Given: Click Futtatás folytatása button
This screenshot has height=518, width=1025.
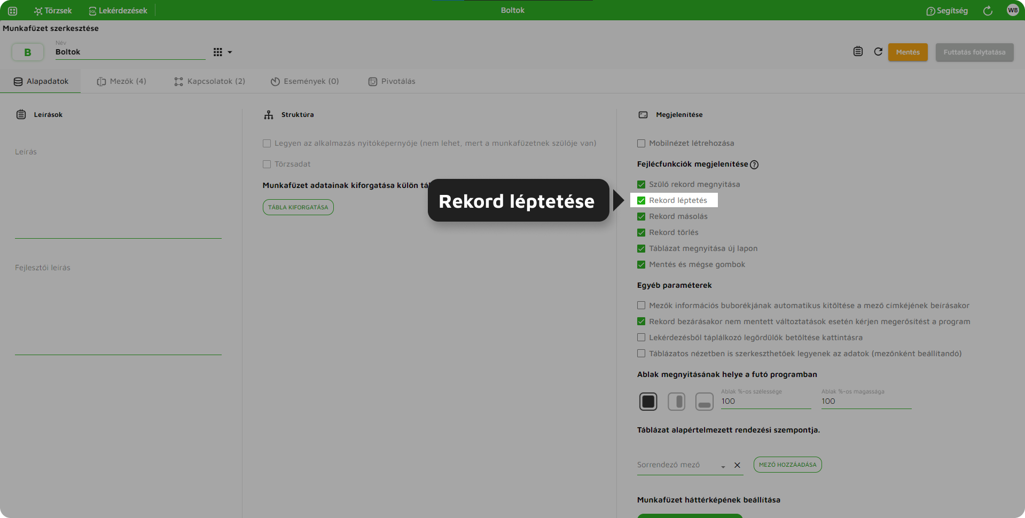Looking at the screenshot, I should click(974, 52).
